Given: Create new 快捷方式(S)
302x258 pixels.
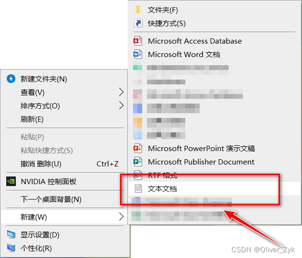Looking at the screenshot, I should pos(214,23).
